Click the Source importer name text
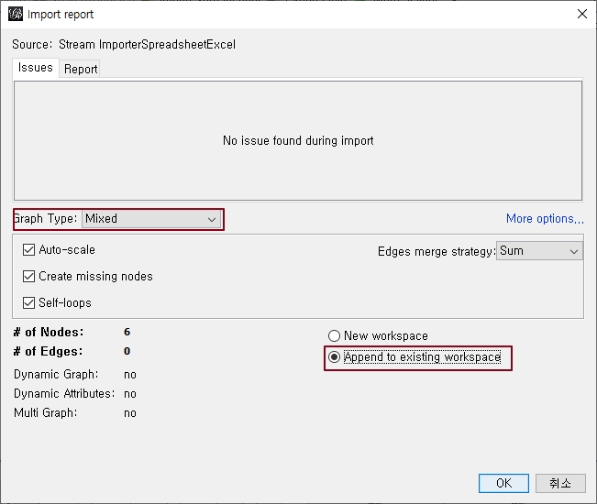 [x=147, y=44]
